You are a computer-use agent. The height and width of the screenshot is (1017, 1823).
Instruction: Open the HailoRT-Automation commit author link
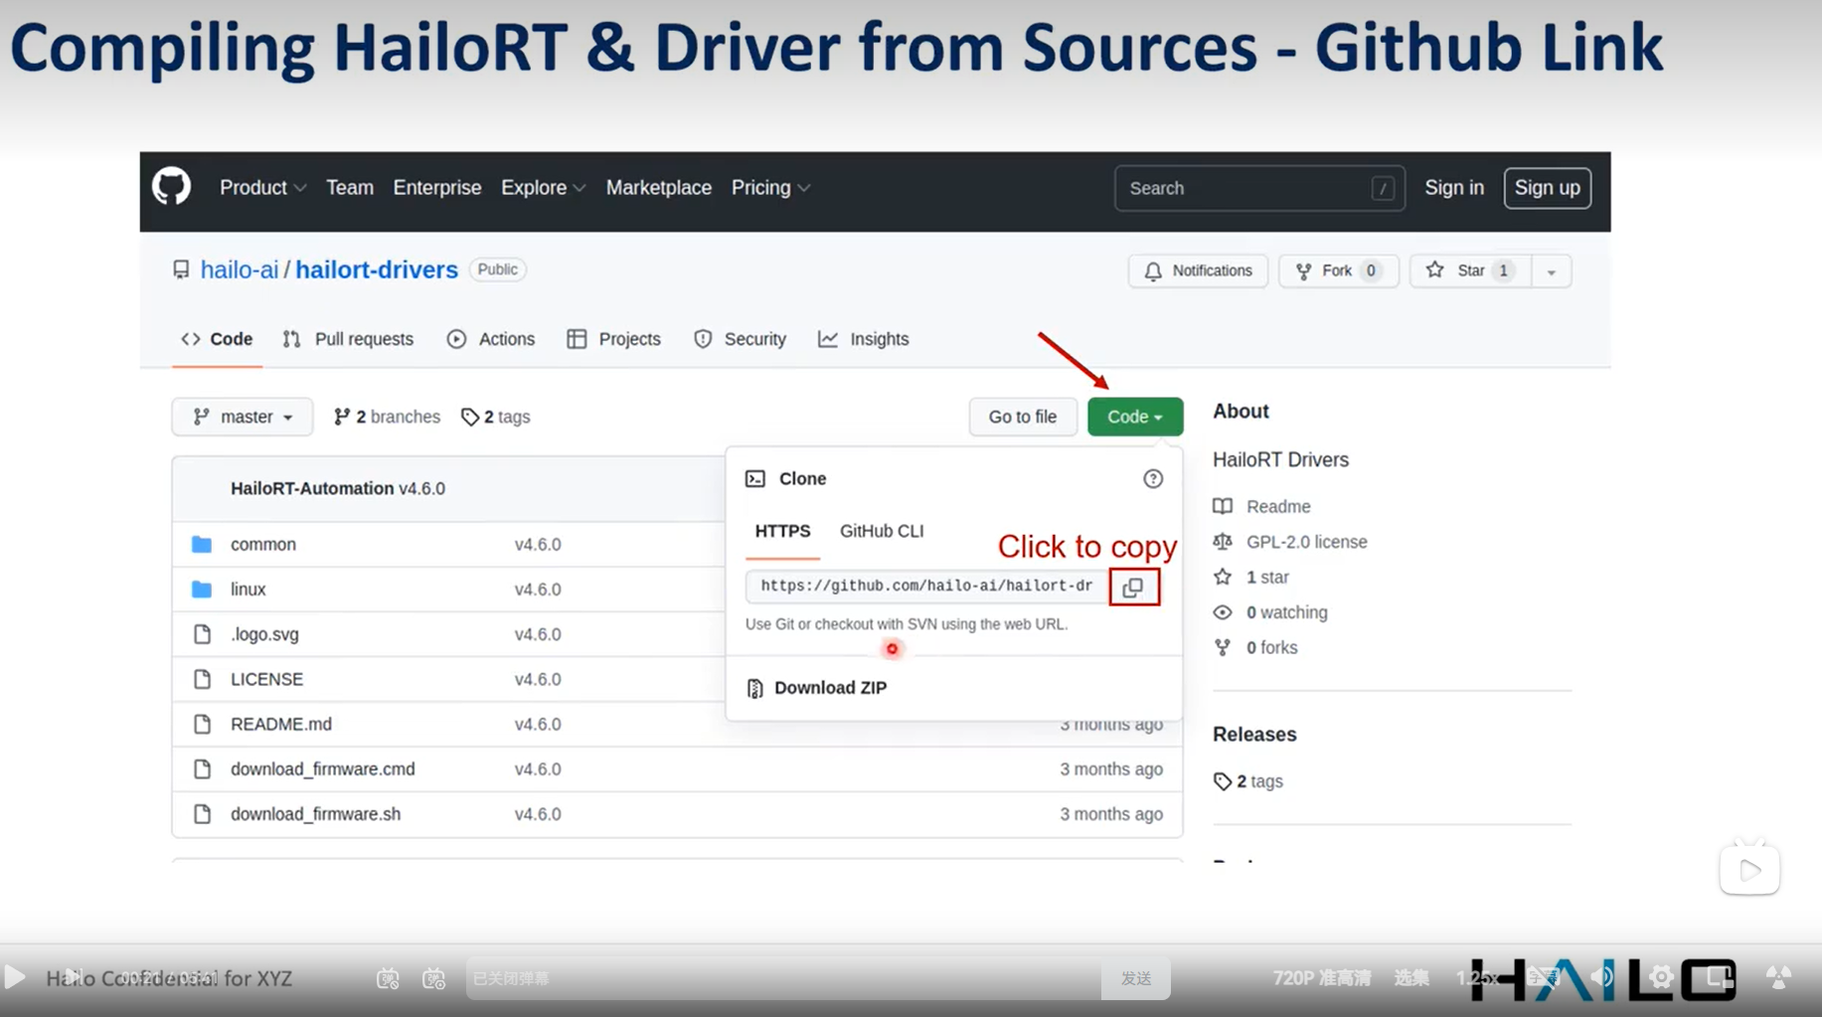coord(312,488)
